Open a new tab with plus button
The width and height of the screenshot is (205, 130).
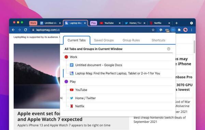click(176, 23)
